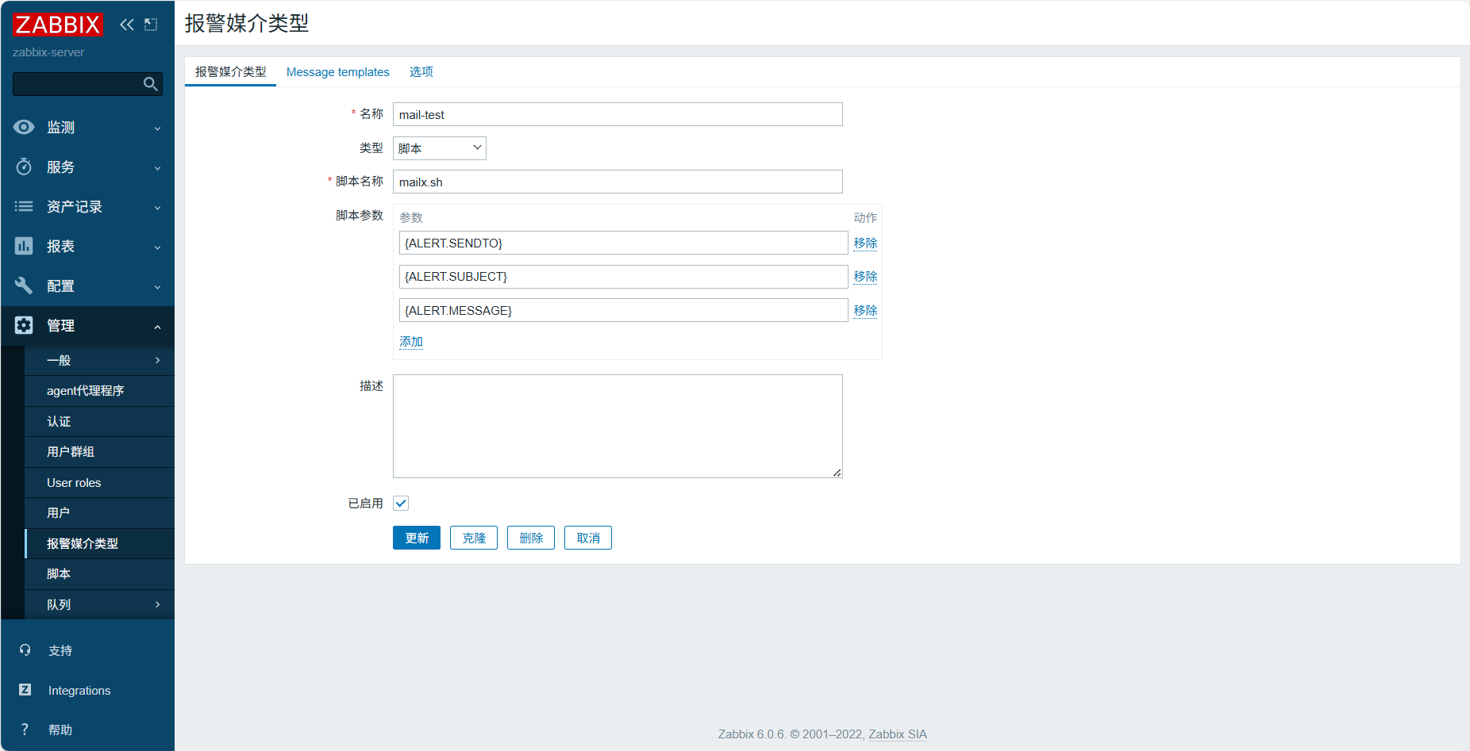Expand the 监测 menu
The image size is (1470, 751).
(x=87, y=127)
